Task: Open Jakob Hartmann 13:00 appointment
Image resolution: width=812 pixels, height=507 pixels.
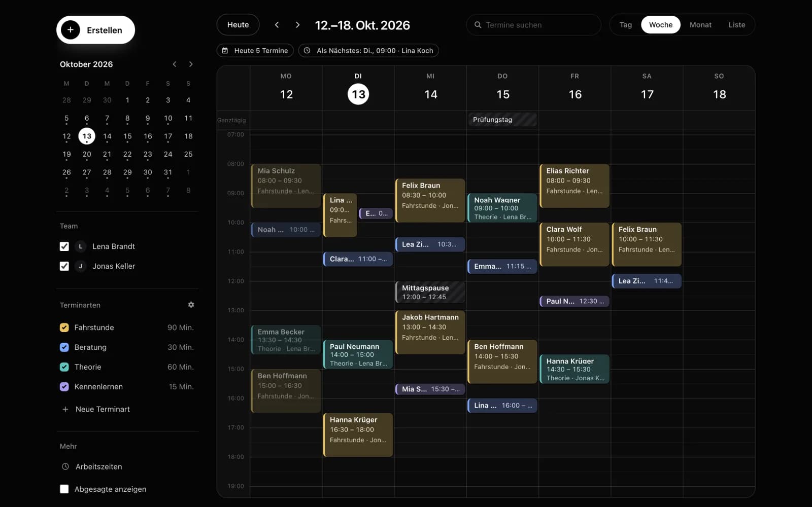Action: [x=430, y=332]
